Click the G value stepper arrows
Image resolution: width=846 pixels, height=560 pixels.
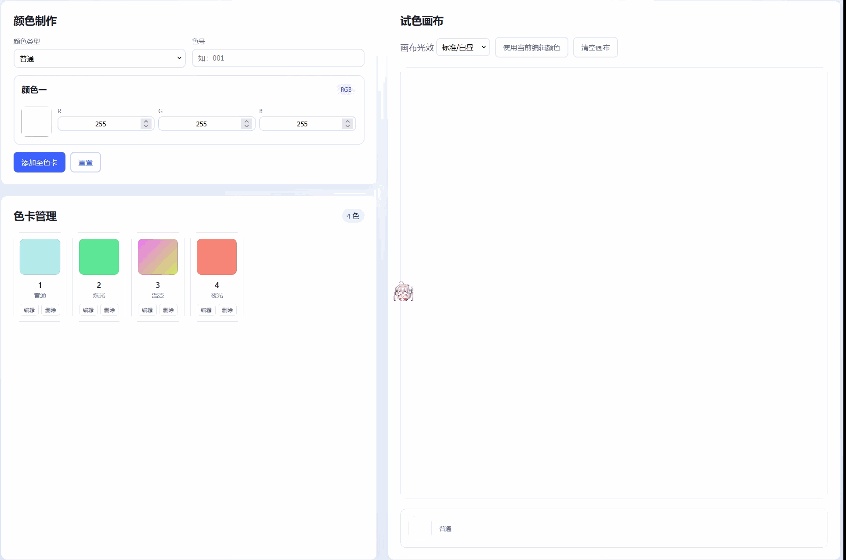[246, 124]
